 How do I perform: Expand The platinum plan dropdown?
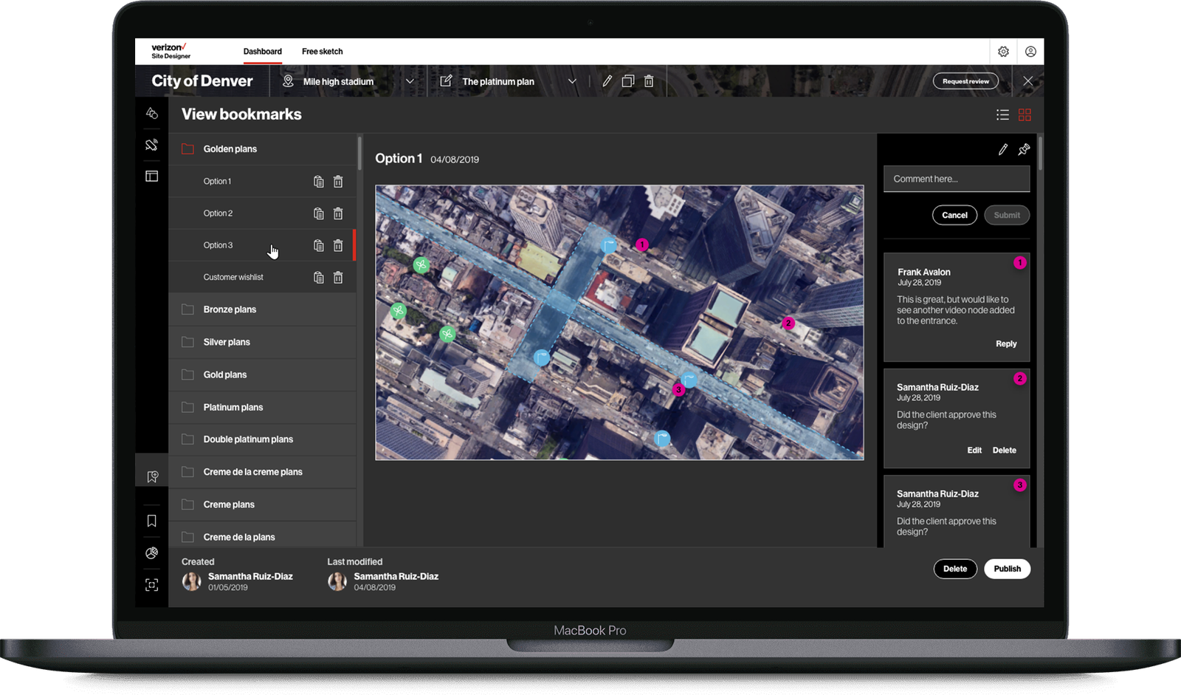[x=572, y=81]
